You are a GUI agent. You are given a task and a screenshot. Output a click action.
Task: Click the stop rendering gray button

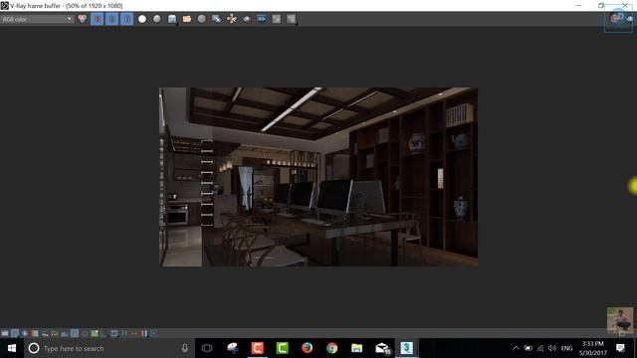coord(277,19)
